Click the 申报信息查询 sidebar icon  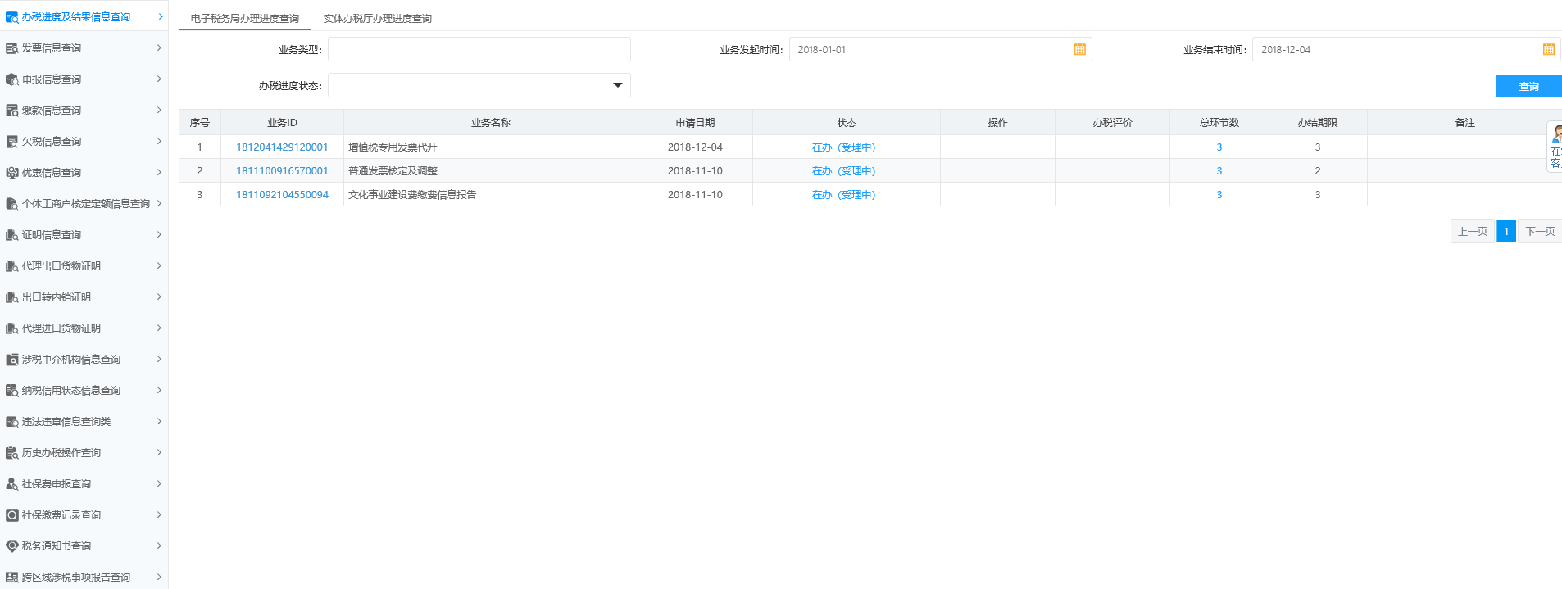pos(11,79)
